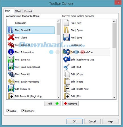Click the Remove button with red arrow
The height and width of the screenshot is (127, 123).
point(70,104)
